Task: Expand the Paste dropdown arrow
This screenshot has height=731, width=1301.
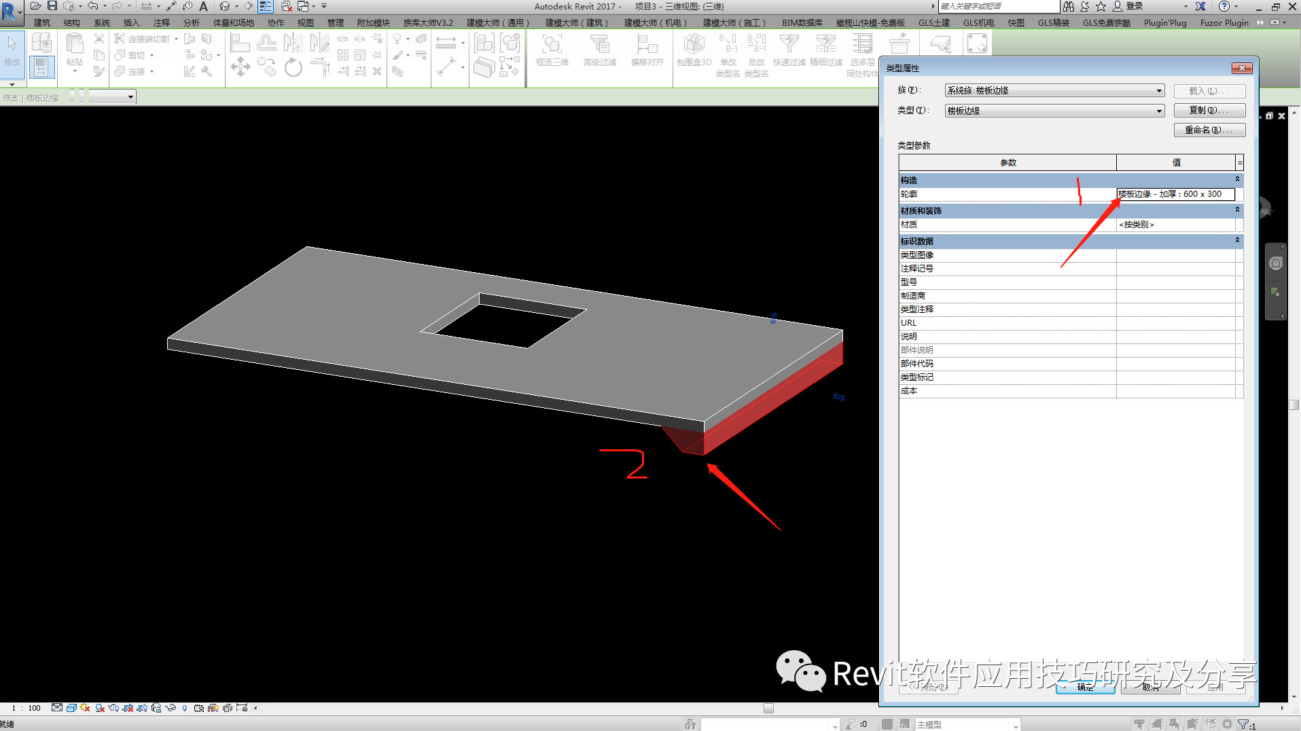Action: click(75, 71)
